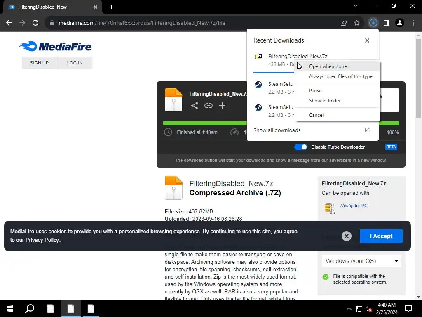Choose Show in folder
The height and width of the screenshot is (317, 422).
tap(337, 101)
